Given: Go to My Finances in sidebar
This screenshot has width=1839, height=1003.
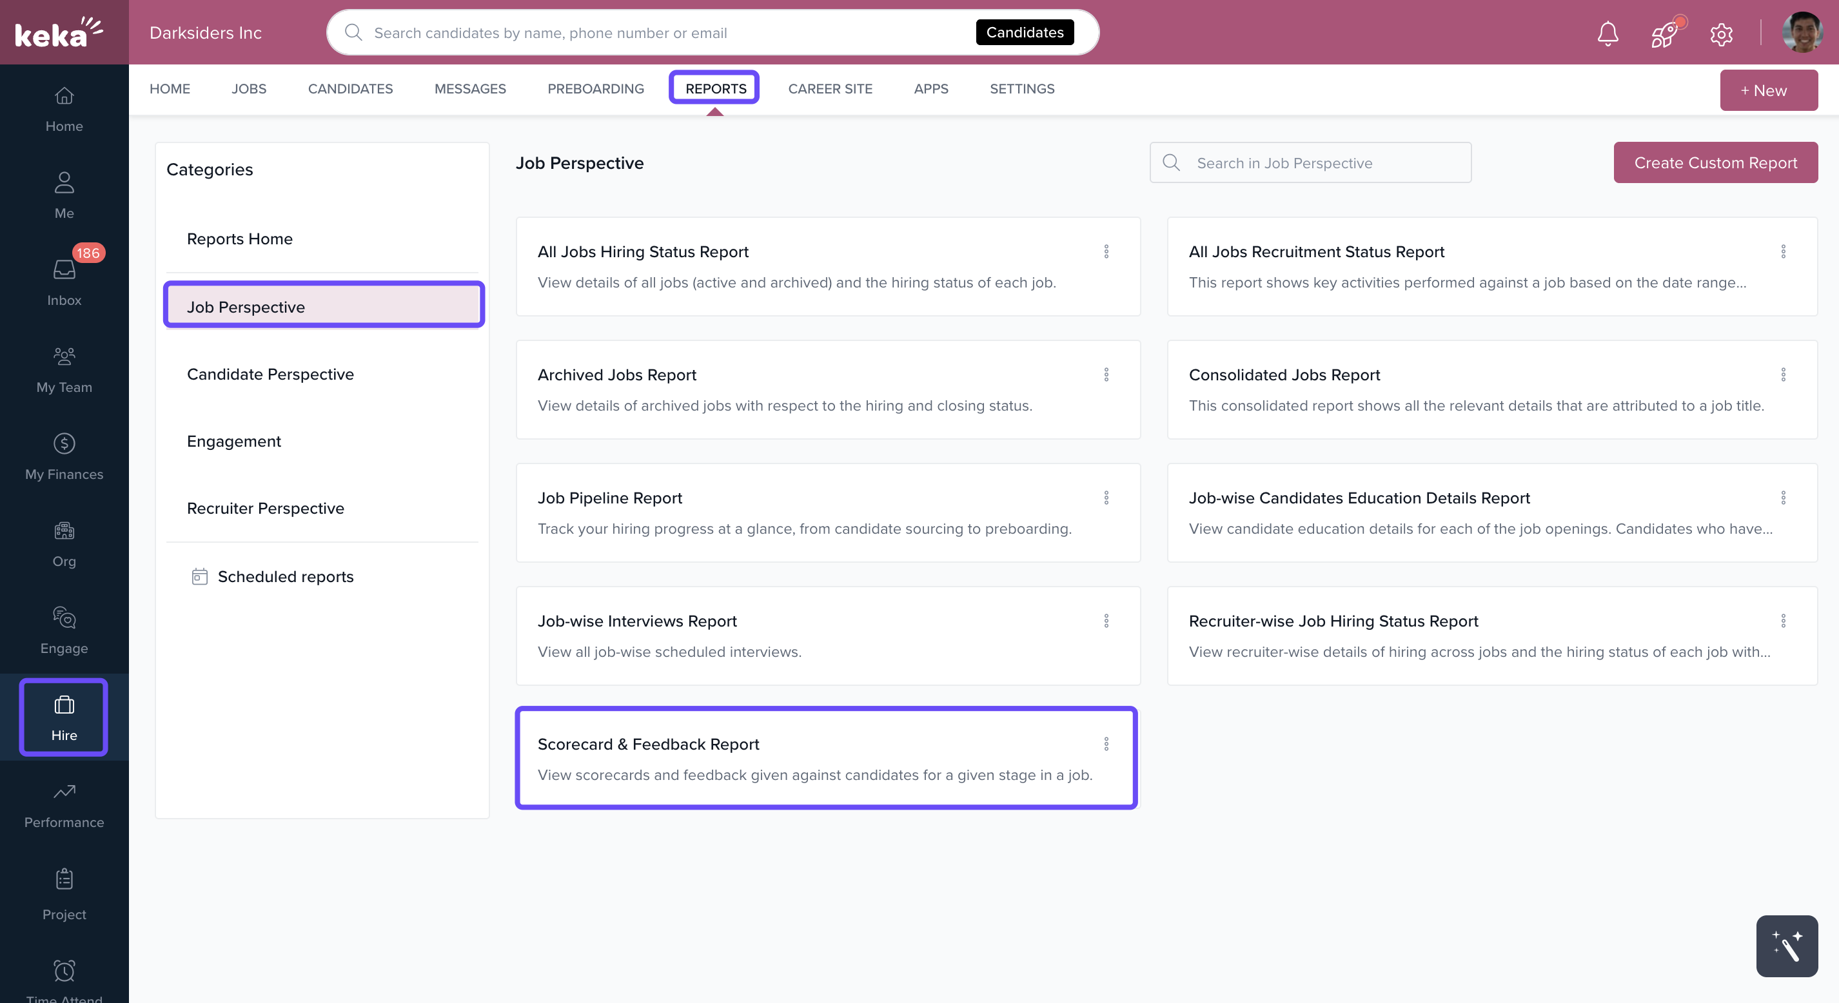Looking at the screenshot, I should [64, 456].
